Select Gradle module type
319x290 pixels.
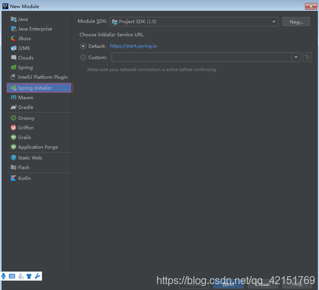tap(39, 107)
